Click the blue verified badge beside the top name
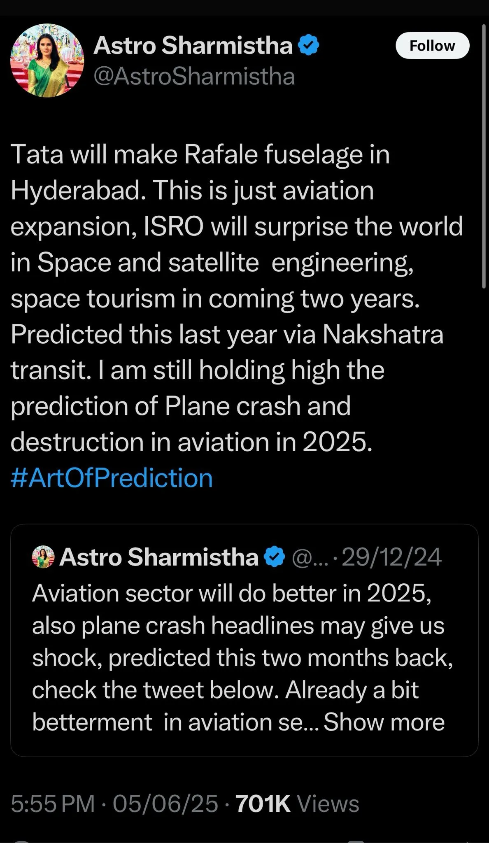 (x=309, y=45)
